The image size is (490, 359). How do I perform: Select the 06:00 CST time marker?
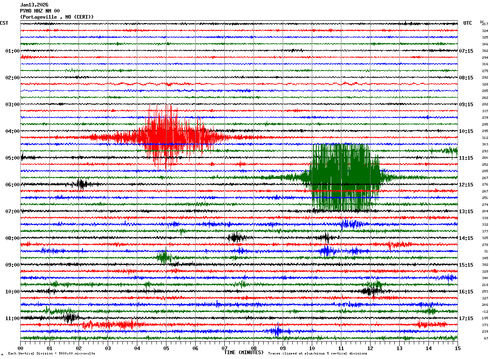tap(13, 185)
